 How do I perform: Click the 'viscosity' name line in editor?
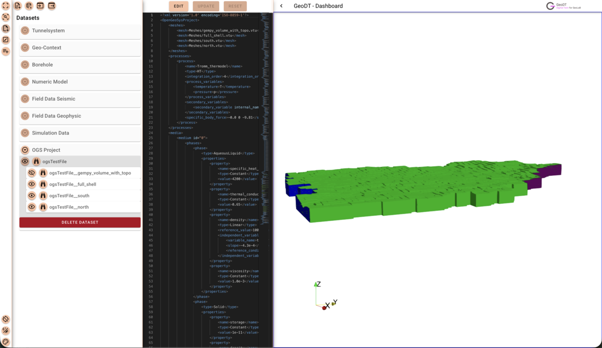(238, 271)
